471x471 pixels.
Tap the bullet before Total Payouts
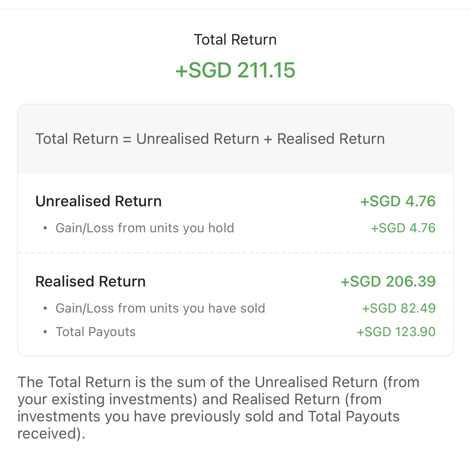point(45,332)
